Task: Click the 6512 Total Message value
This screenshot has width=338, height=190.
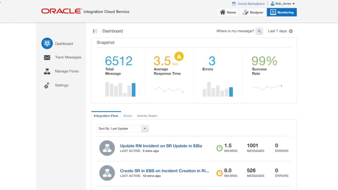Action: point(119,61)
